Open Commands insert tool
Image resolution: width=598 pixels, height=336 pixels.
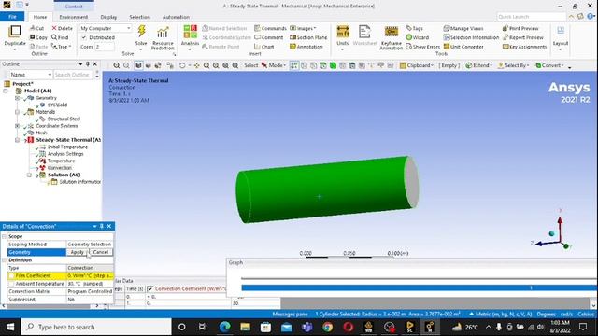click(x=270, y=28)
